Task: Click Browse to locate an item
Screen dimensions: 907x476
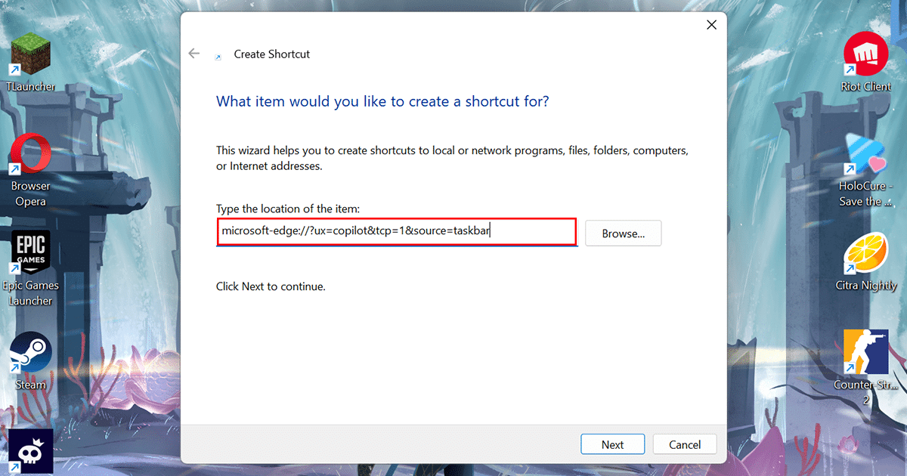Action: (623, 233)
